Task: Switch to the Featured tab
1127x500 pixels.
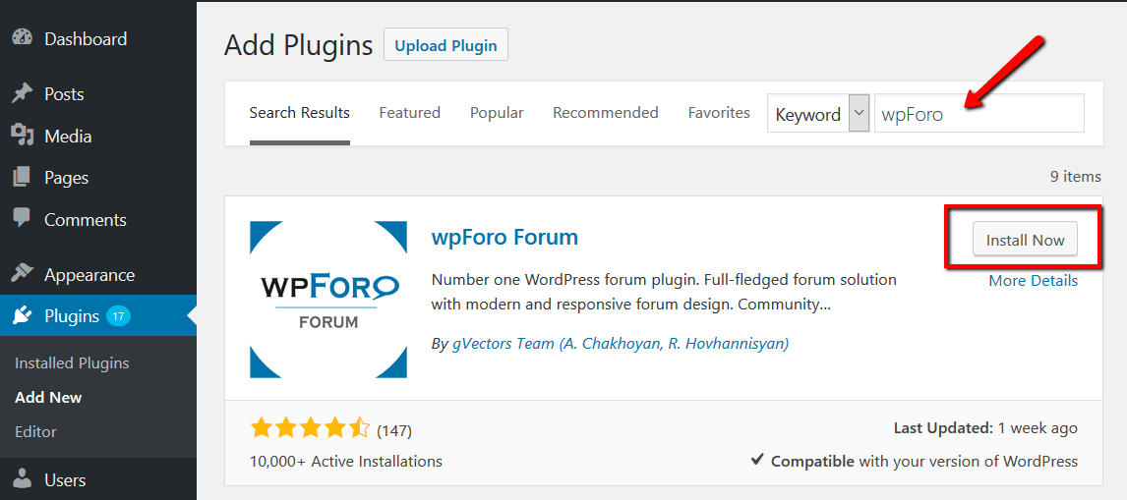Action: 409,113
